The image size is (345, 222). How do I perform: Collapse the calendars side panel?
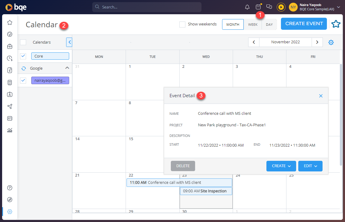tap(69, 42)
